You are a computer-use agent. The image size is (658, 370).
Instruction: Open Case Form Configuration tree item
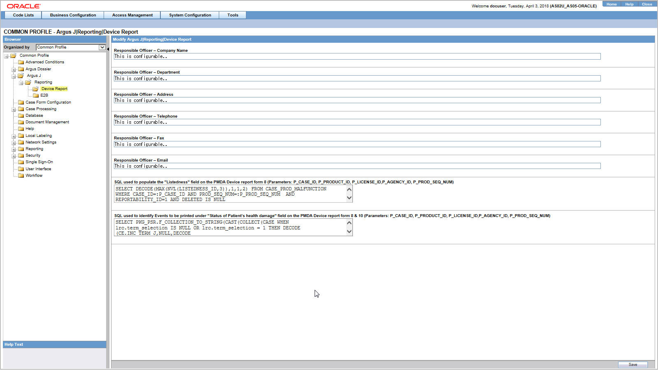(48, 102)
